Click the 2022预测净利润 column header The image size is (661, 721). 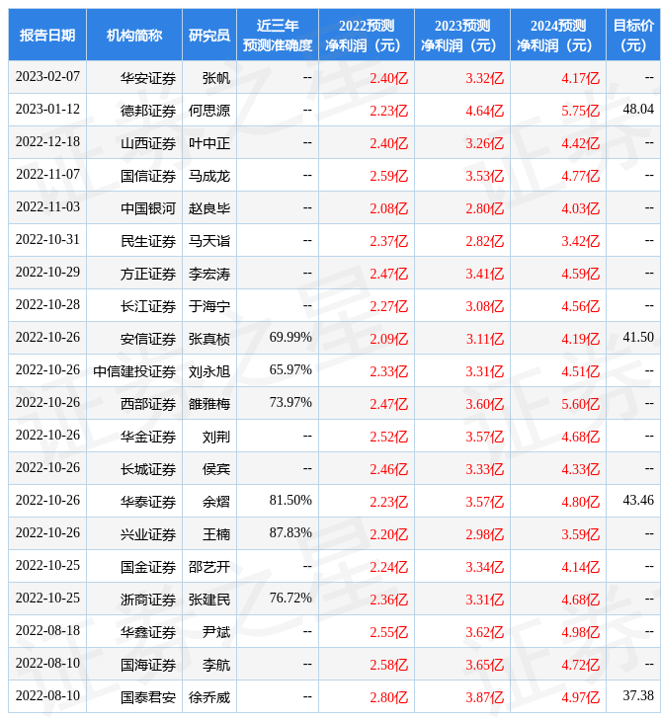click(x=367, y=35)
